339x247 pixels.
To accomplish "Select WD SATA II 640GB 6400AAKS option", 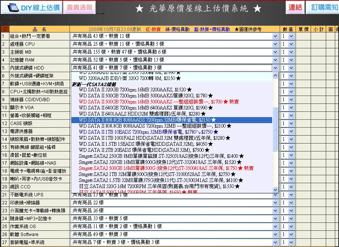I will point(172,108).
